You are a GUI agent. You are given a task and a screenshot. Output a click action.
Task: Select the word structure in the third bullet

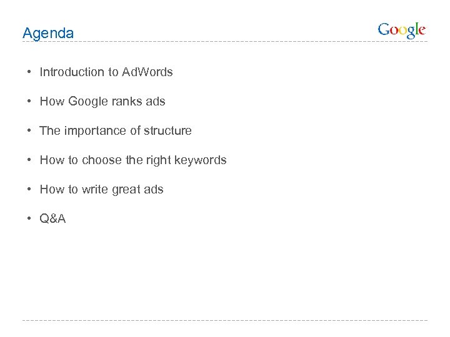click(x=167, y=130)
